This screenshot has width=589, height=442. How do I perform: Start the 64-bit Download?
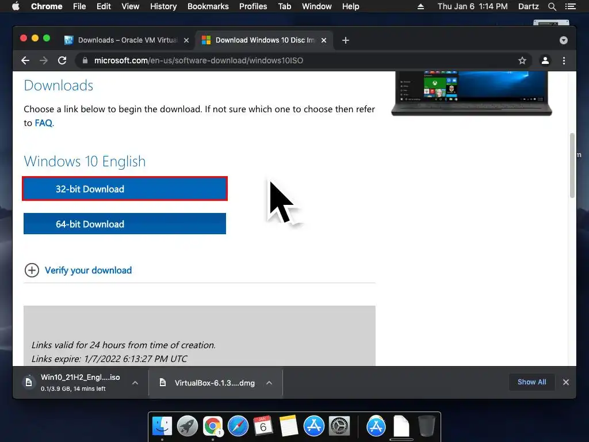[x=125, y=224]
